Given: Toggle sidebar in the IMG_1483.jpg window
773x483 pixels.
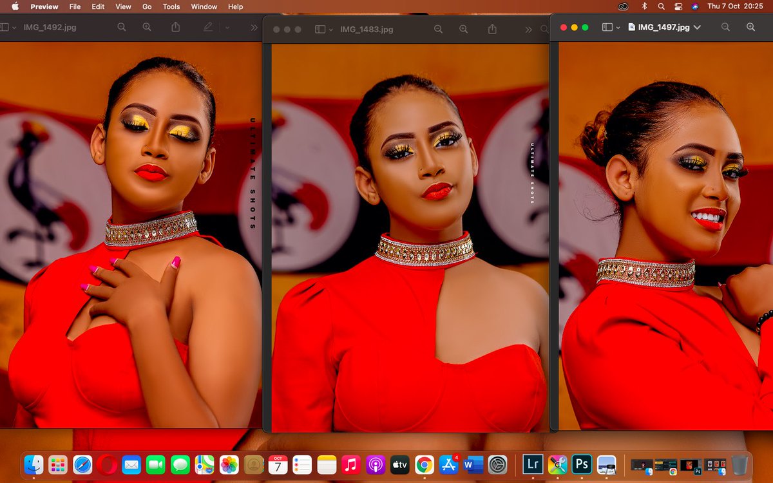Looking at the screenshot, I should pos(320,30).
